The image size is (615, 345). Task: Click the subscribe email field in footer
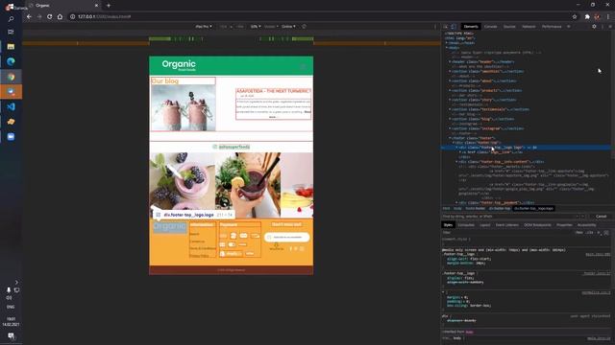[286, 237]
